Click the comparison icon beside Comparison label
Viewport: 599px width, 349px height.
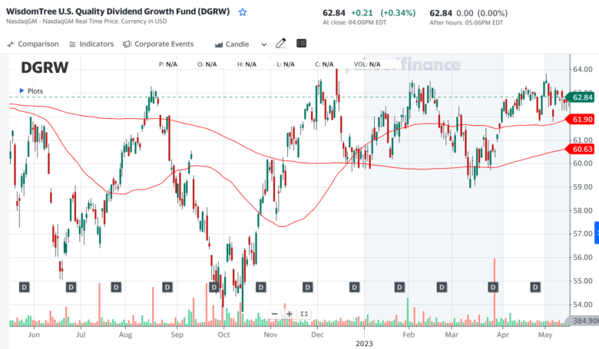click(x=11, y=44)
